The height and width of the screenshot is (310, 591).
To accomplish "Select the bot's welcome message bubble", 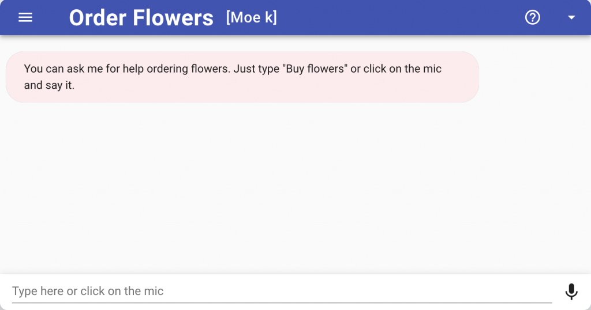I will coord(242,77).
